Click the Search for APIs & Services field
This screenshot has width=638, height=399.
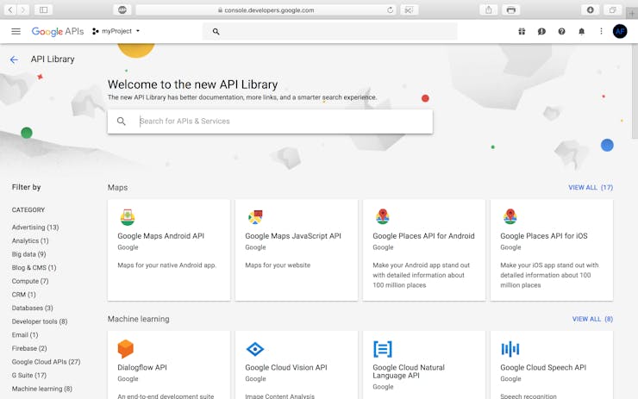(x=270, y=122)
